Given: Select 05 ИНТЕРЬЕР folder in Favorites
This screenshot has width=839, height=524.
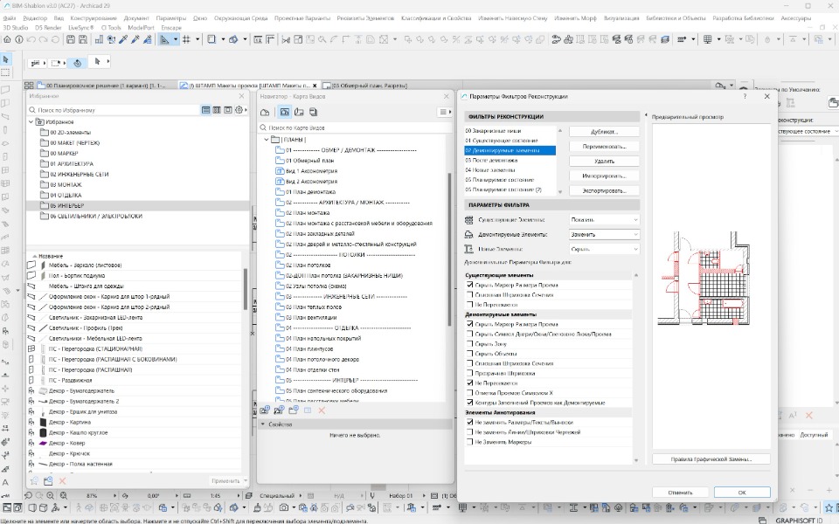Looking at the screenshot, I should point(137,205).
